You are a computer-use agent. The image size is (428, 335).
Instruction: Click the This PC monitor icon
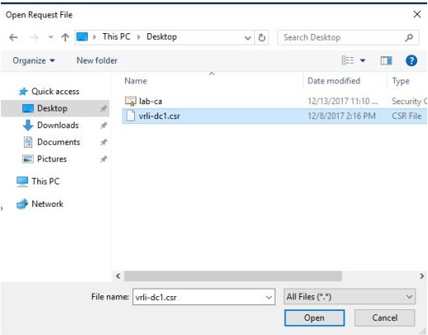pyautogui.click(x=22, y=182)
